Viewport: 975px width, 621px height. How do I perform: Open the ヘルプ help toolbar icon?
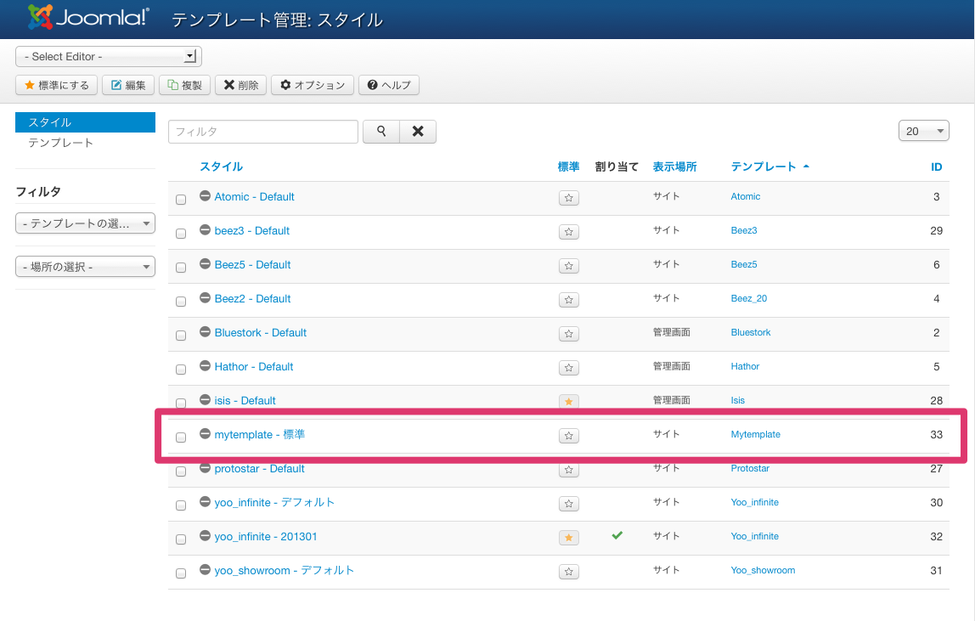[x=389, y=85]
